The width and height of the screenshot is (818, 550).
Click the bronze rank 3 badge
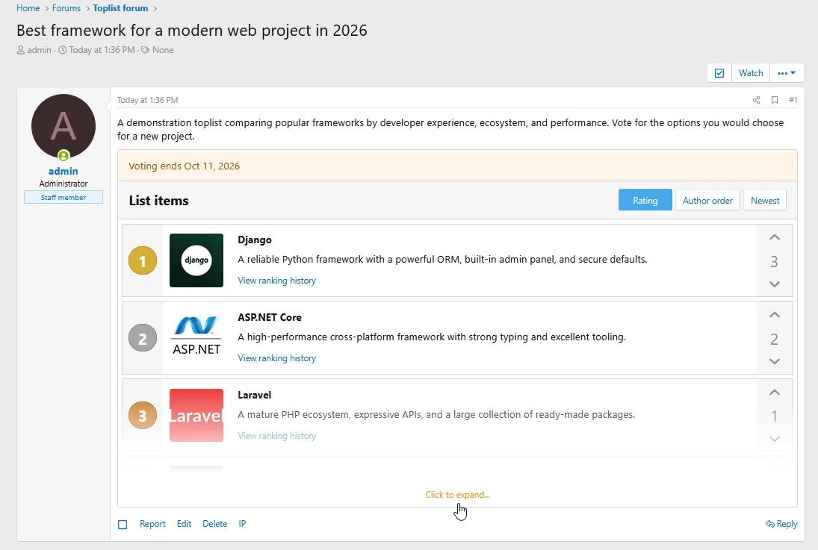143,416
